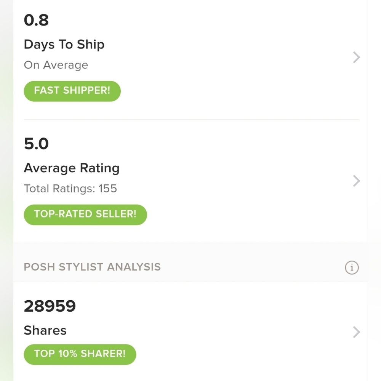The width and height of the screenshot is (381, 381).
Task: Open the Posh Stylist Analysis info icon
Action: click(x=352, y=267)
